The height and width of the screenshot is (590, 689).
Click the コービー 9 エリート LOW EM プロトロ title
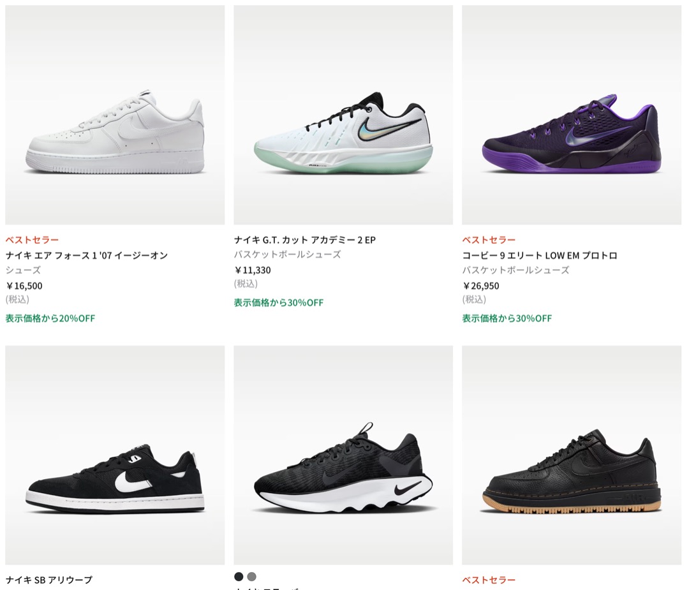540,255
